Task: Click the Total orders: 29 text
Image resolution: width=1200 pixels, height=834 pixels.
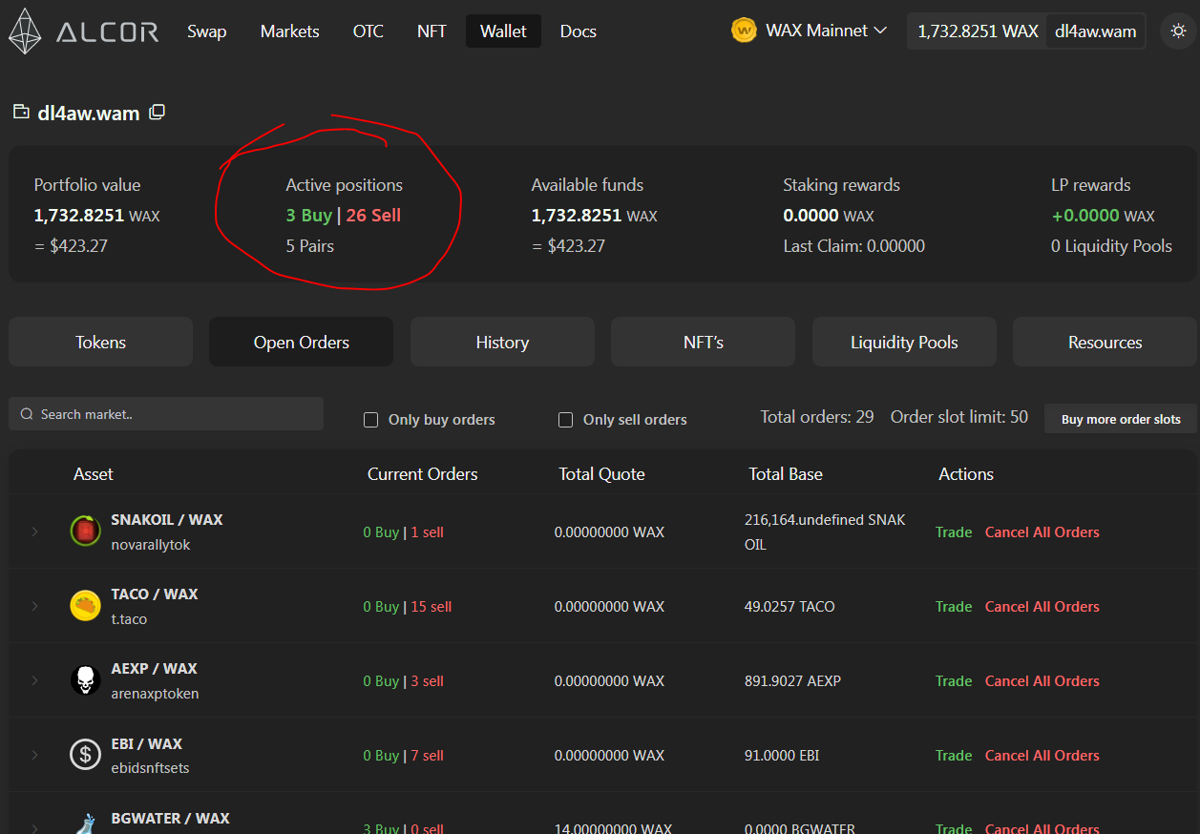Action: coord(817,417)
